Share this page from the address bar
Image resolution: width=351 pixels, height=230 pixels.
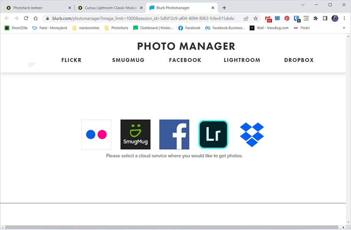246,18
